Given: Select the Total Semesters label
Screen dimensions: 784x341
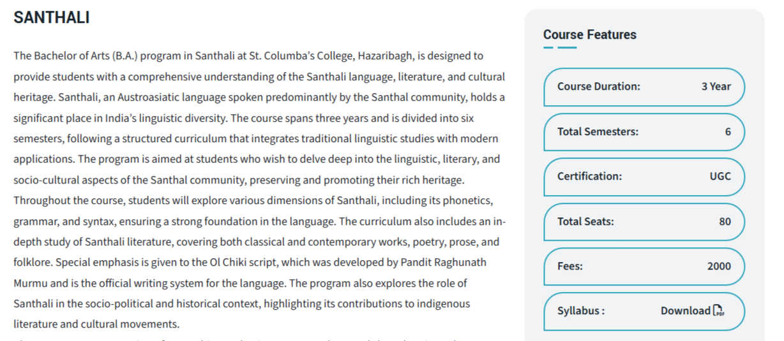Looking at the screenshot, I should tap(597, 132).
